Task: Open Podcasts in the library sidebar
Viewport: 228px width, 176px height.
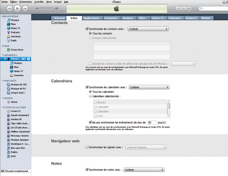Action: [x=15, y=32]
